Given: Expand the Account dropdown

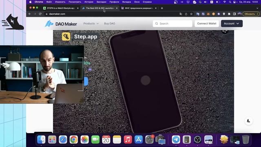Looking at the screenshot, I should point(232,24).
